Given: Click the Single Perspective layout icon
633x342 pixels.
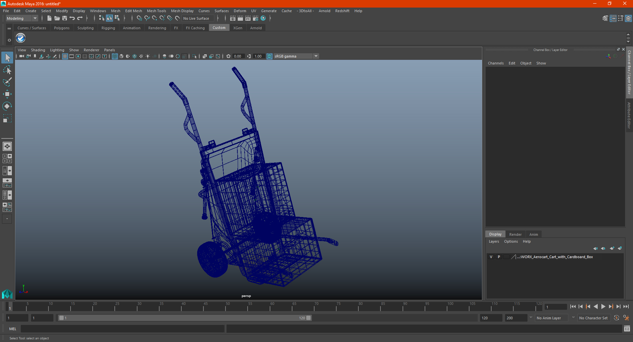Looking at the screenshot, I should (x=7, y=146).
